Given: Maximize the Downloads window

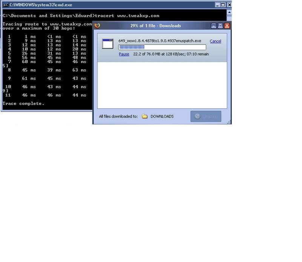Looking at the screenshot, I should [220, 26].
